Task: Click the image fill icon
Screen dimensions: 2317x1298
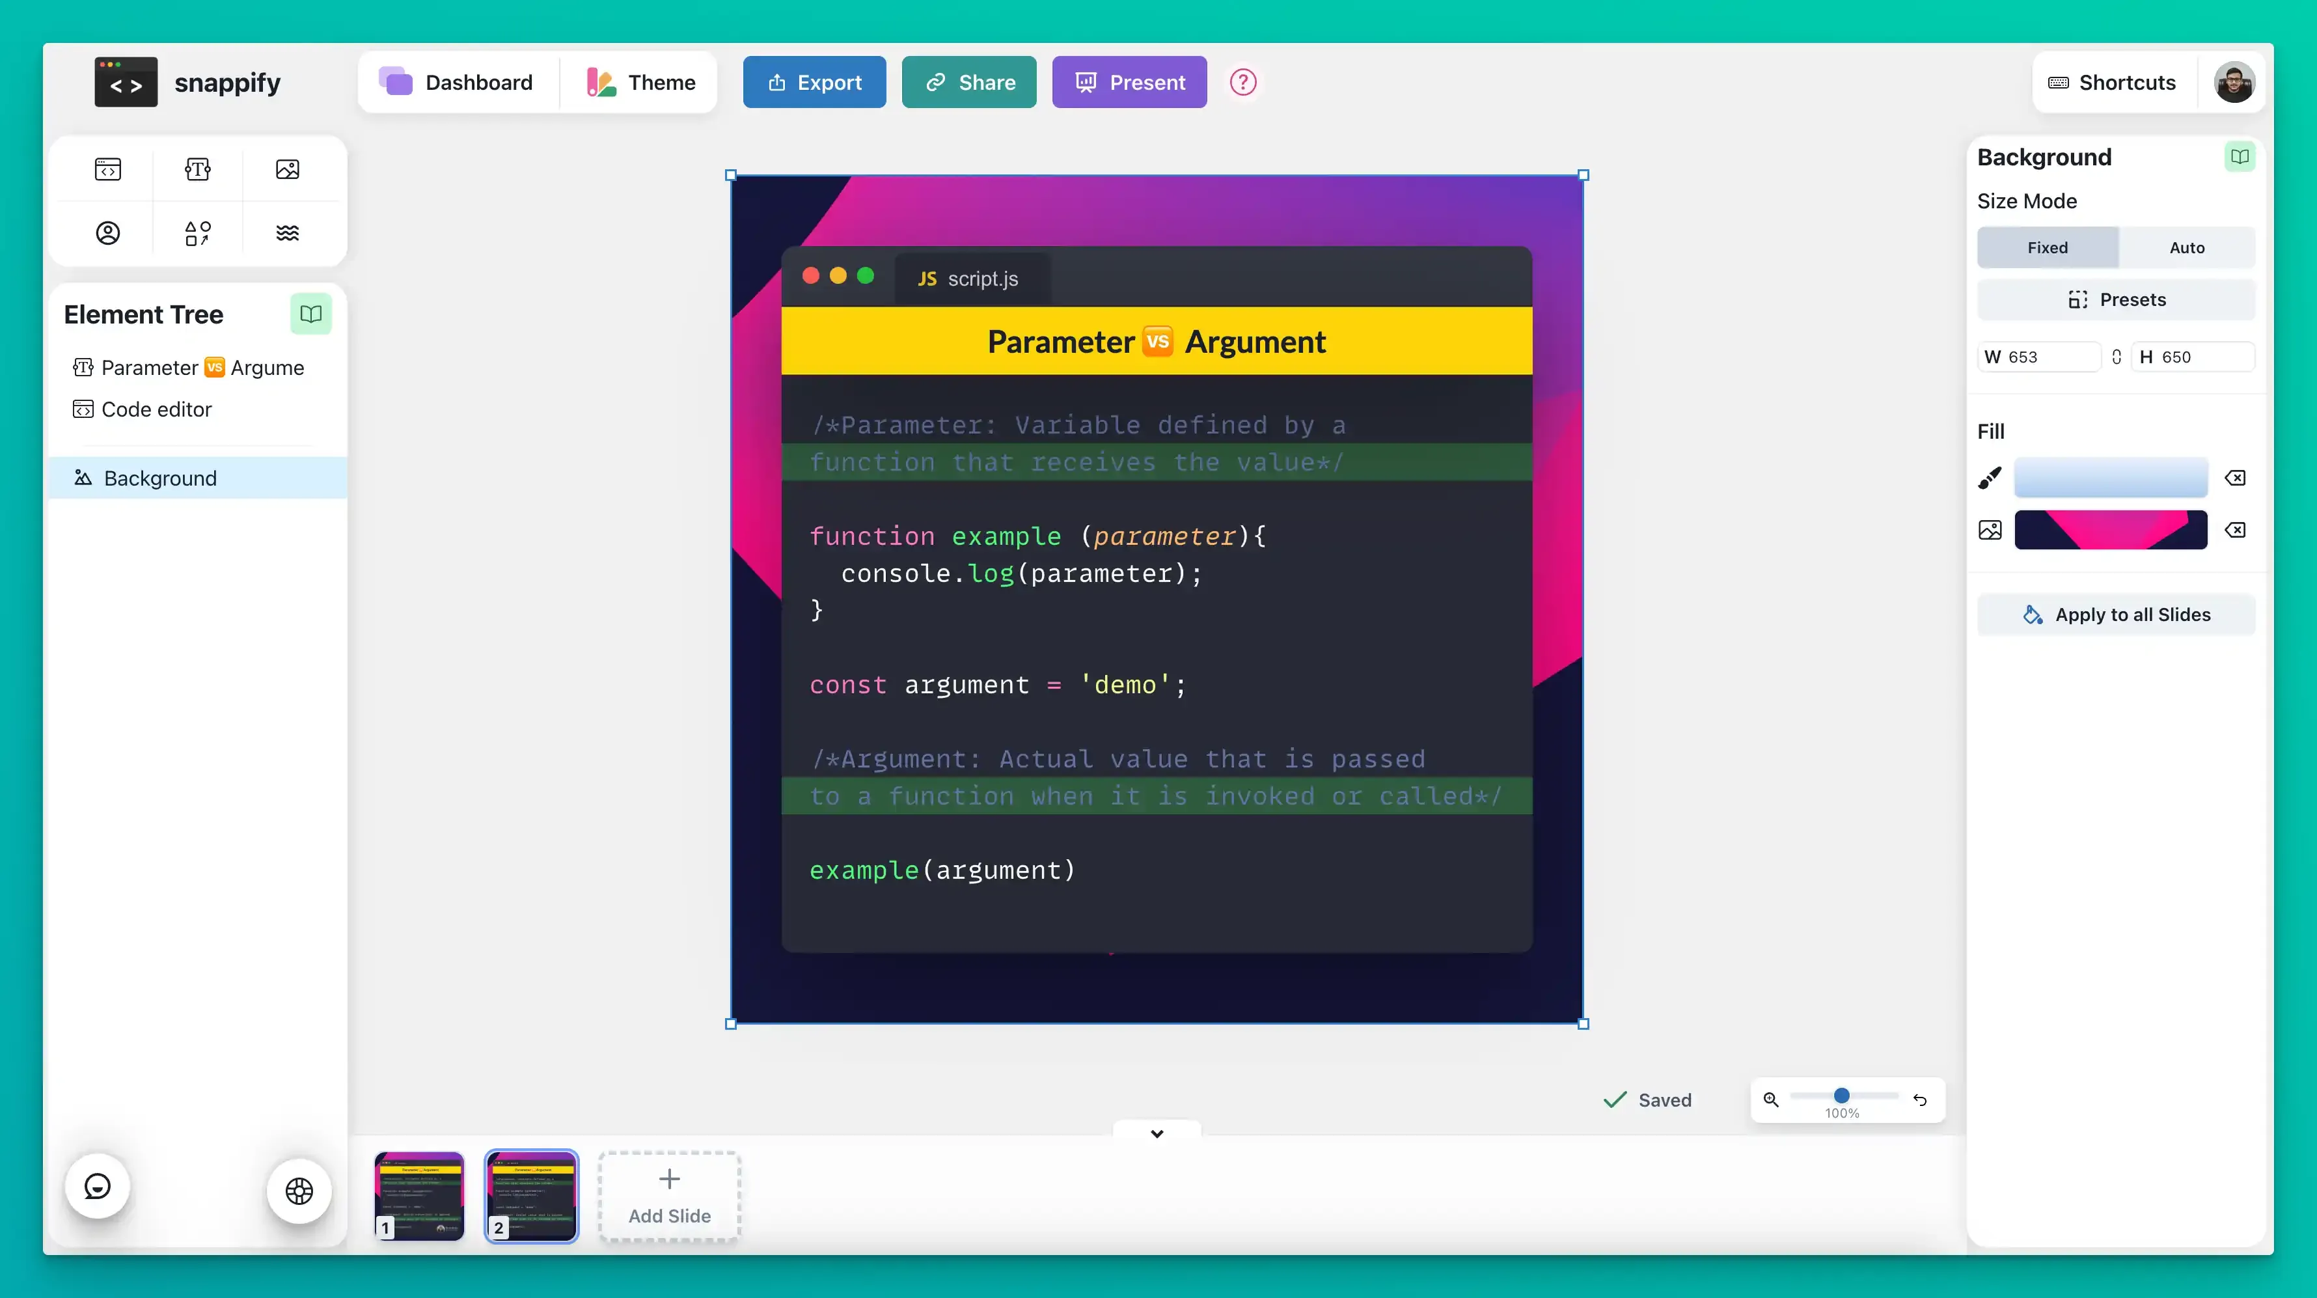Action: [1990, 530]
